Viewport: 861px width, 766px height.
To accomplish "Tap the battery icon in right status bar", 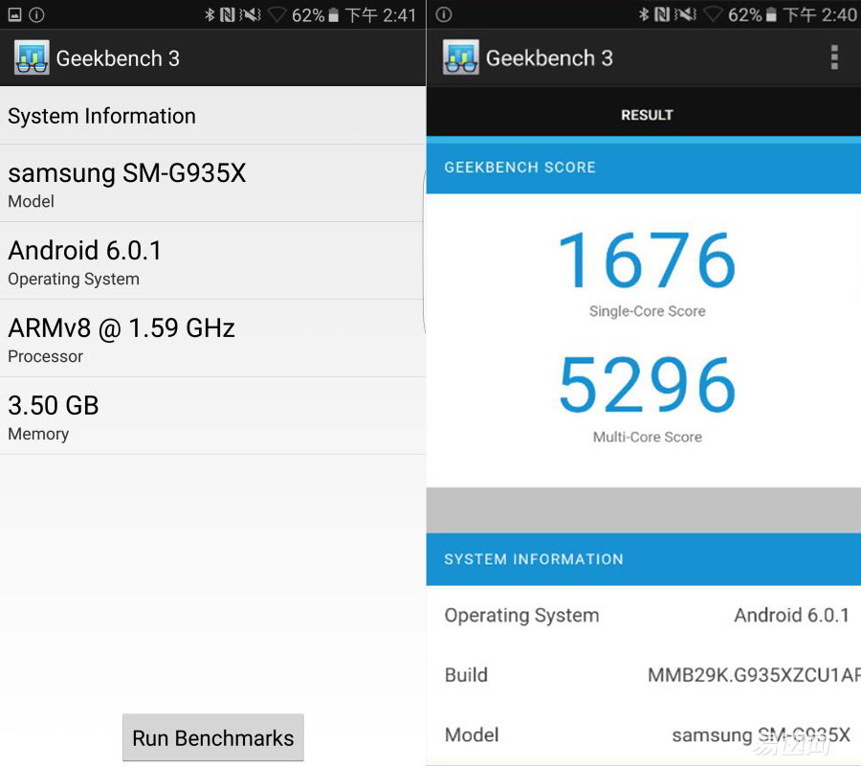I will 771,15.
